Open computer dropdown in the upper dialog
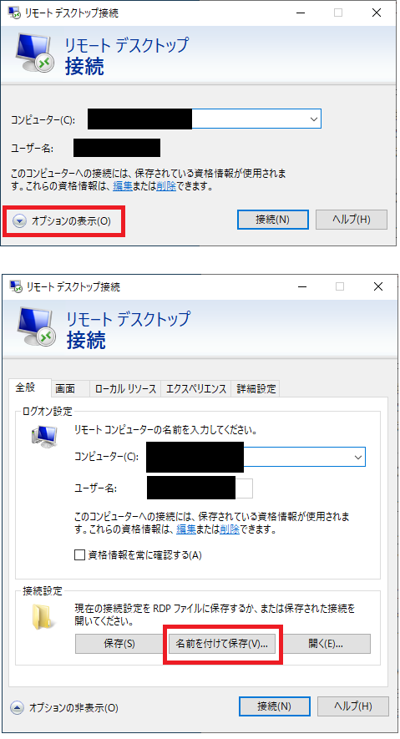This screenshot has height=739, width=400. [x=314, y=119]
